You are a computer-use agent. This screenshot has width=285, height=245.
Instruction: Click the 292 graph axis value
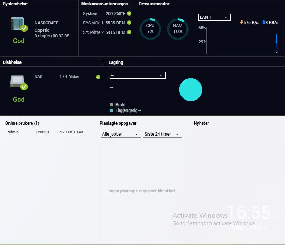pyautogui.click(x=202, y=42)
